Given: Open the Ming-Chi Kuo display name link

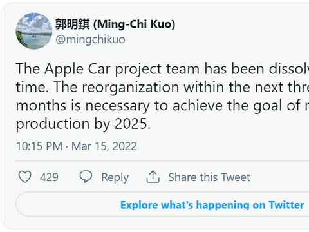Looking at the screenshot, I should click(x=115, y=24).
